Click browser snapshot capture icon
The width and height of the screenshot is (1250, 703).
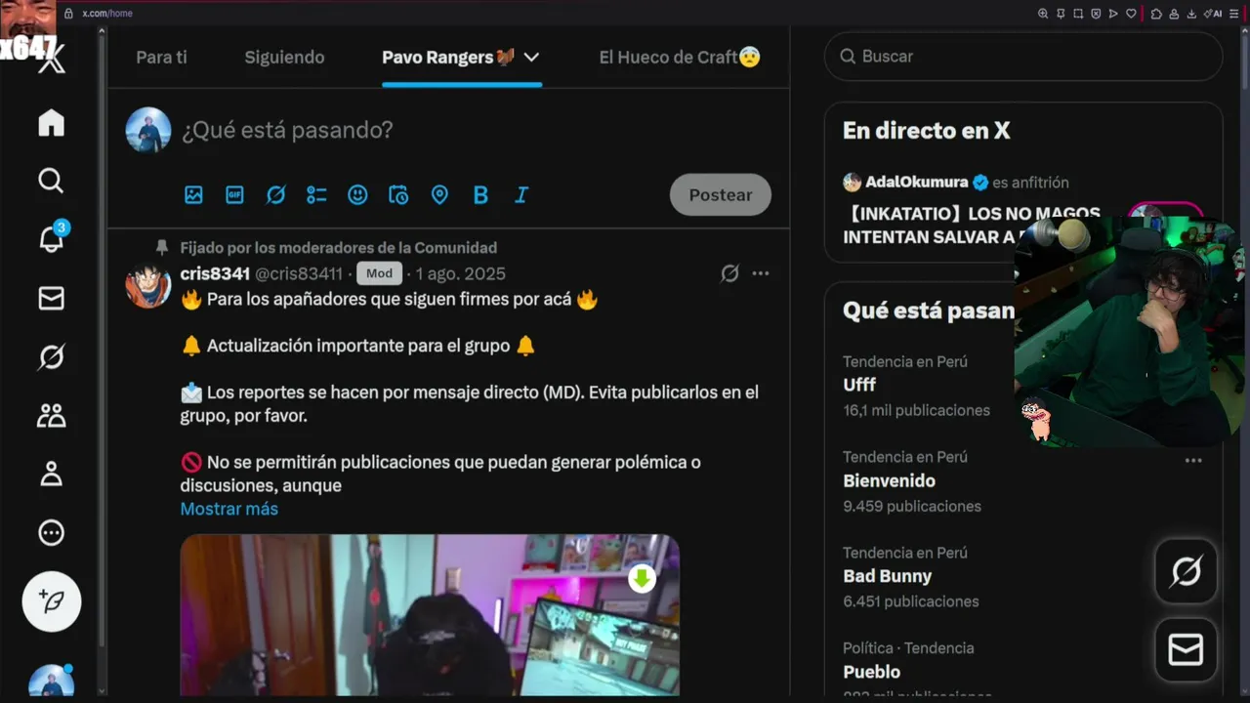click(x=1078, y=14)
